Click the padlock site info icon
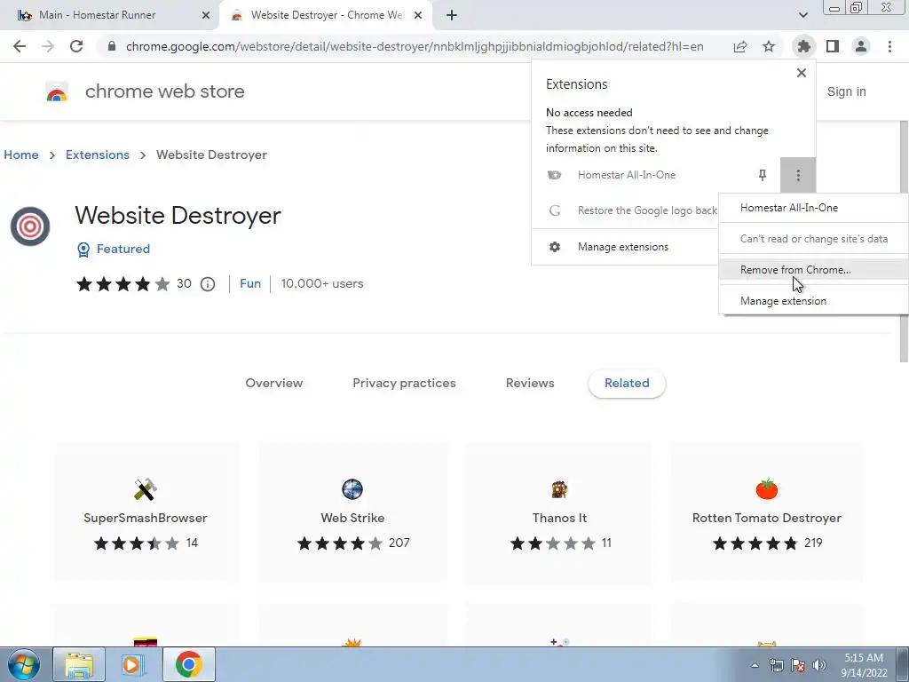This screenshot has height=682, width=909. [x=112, y=46]
